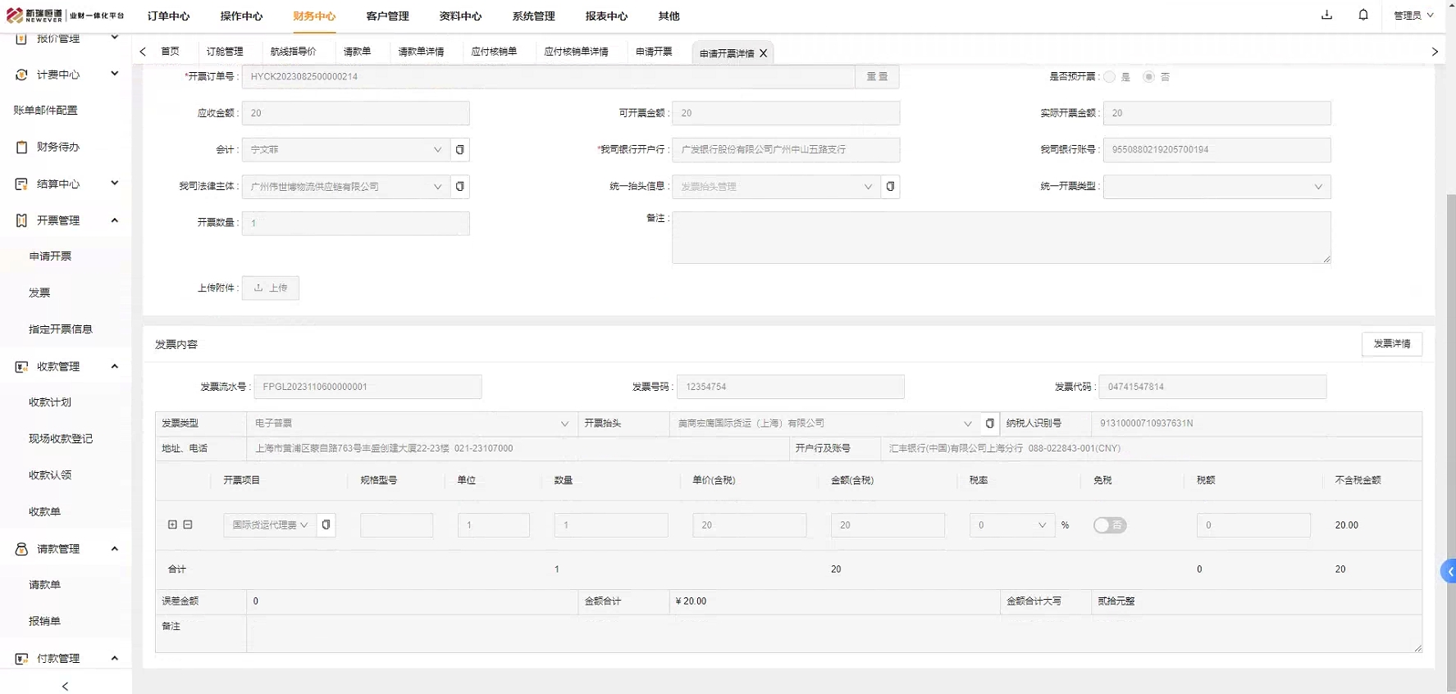Viewport: 1456px width, 694px height.
Task: Click copy icon next to 开票抬头
Action: [989, 424]
